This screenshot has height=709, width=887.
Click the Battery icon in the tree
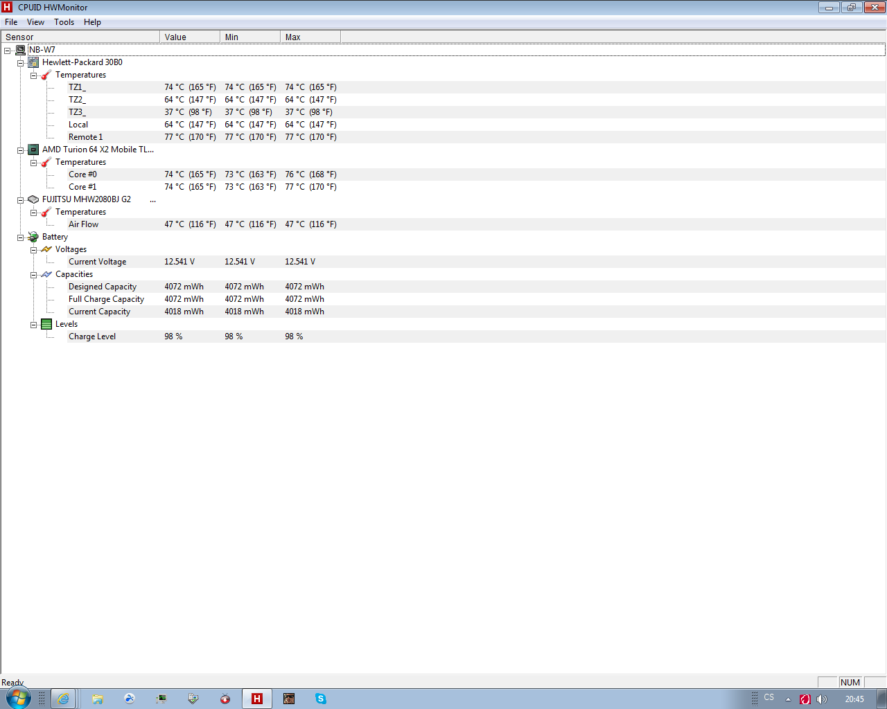tap(33, 237)
